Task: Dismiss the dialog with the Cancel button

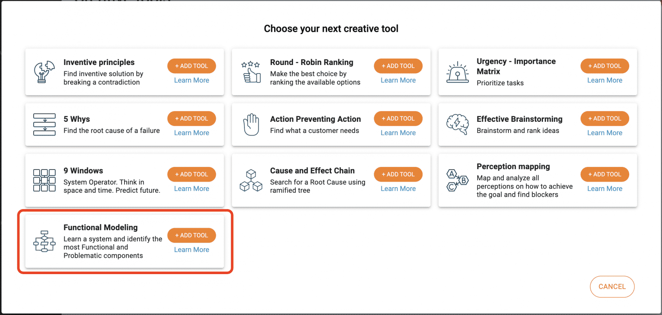Action: [x=612, y=286]
